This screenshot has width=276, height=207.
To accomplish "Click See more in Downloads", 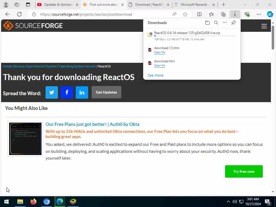I will [x=156, y=75].
